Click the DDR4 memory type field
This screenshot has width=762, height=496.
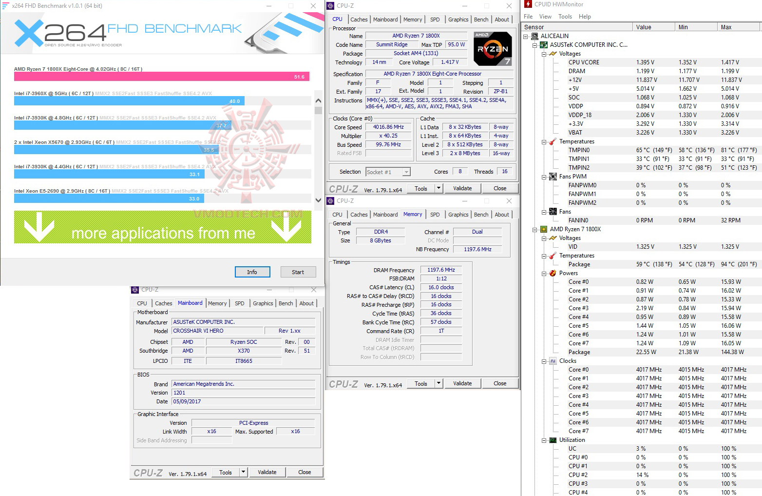381,232
